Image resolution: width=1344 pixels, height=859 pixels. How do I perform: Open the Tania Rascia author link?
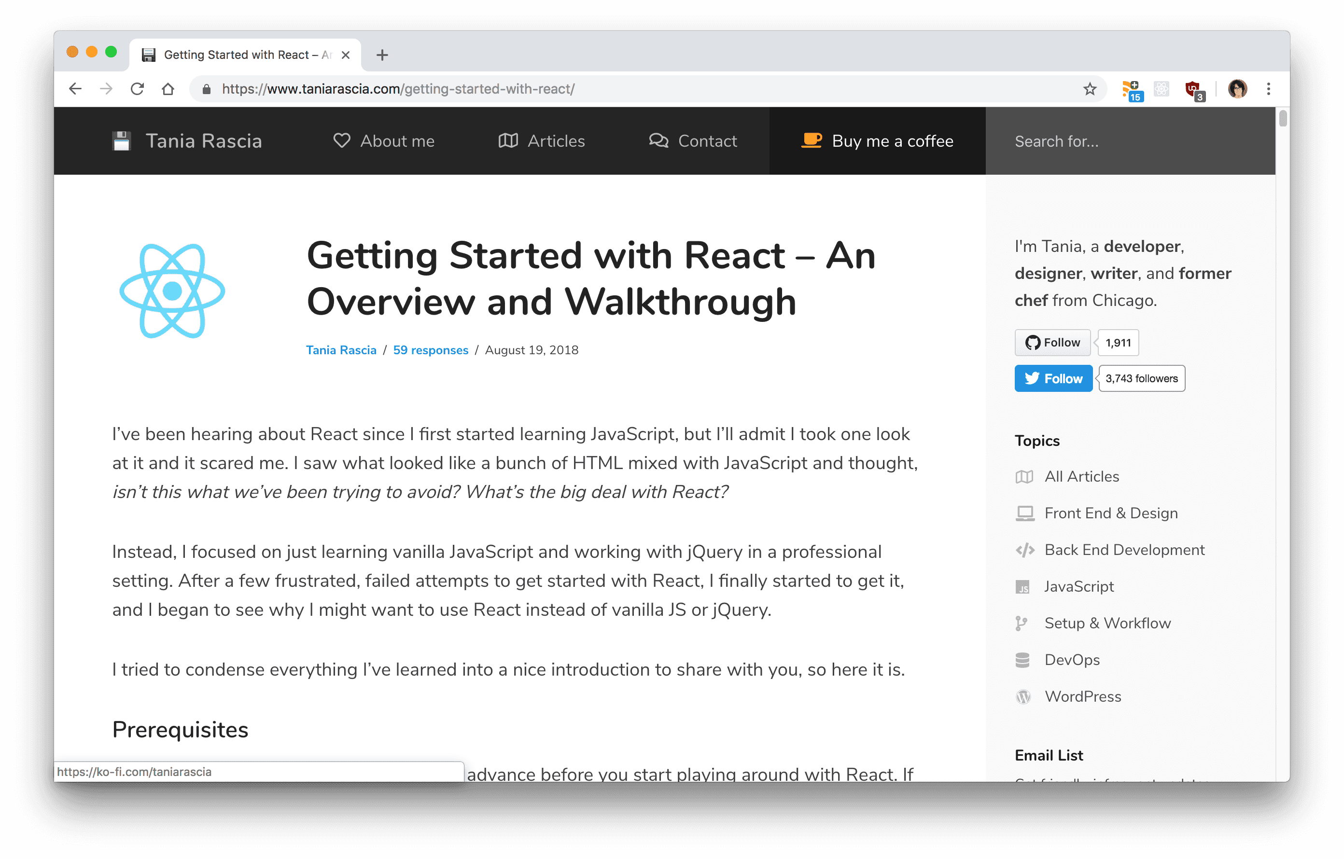click(341, 350)
